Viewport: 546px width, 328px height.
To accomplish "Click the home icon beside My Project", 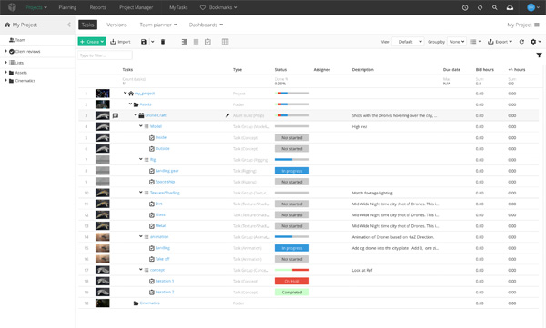I will [x=7, y=25].
